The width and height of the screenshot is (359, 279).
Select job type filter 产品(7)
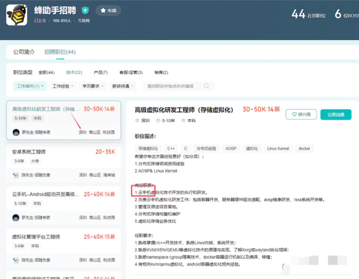pyautogui.click(x=101, y=73)
